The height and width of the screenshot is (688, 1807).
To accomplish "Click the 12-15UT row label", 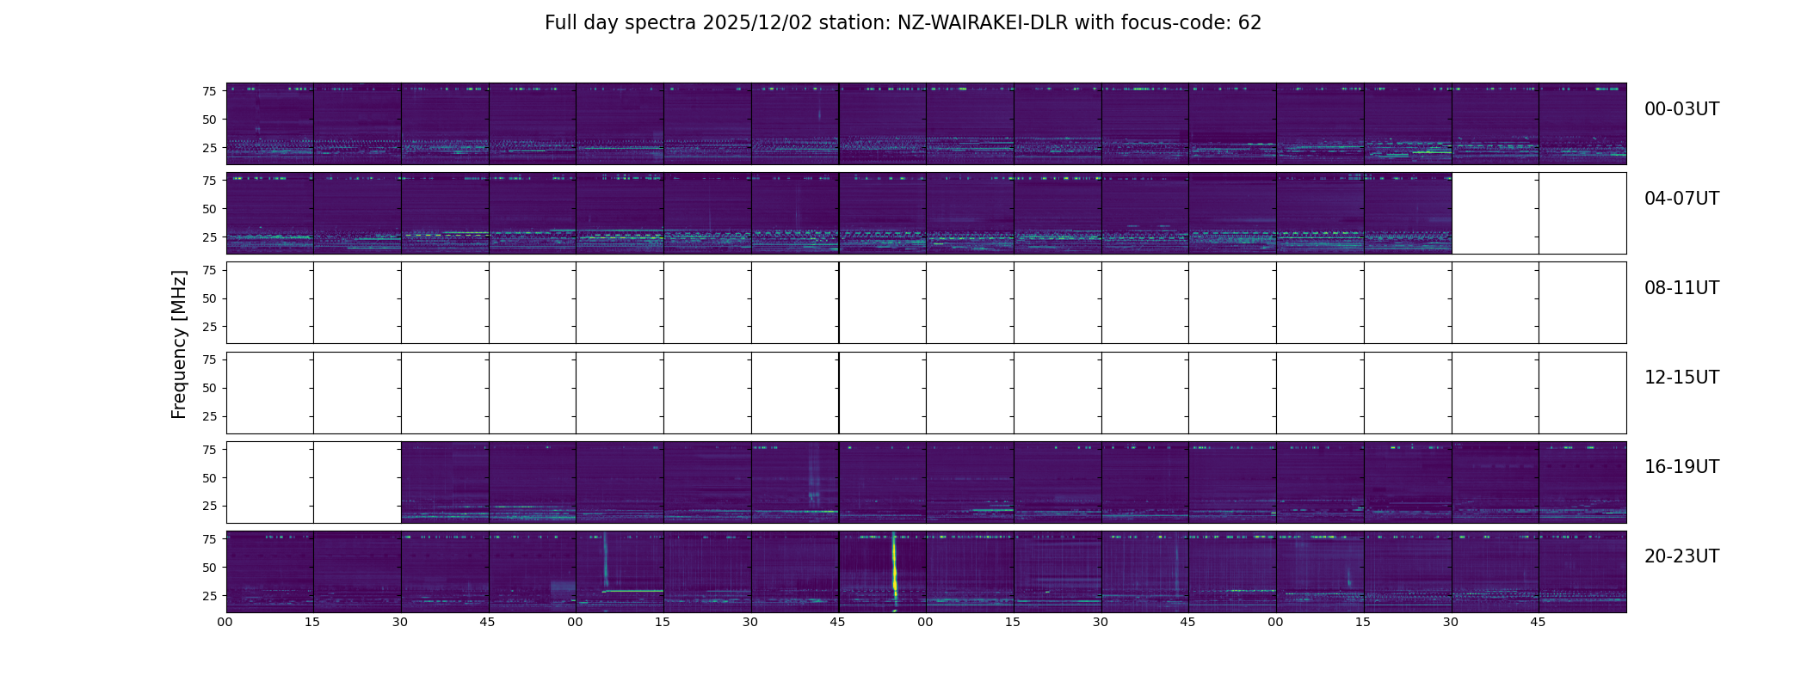I will click(x=1681, y=378).
